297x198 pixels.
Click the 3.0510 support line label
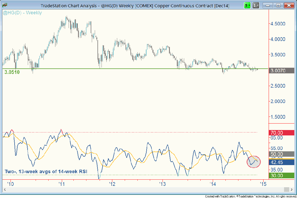pos(12,72)
